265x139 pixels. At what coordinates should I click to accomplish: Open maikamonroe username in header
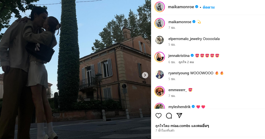coord(181,7)
